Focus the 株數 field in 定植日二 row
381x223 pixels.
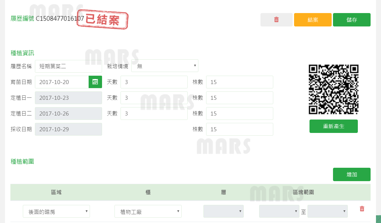pyautogui.click(x=239, y=114)
